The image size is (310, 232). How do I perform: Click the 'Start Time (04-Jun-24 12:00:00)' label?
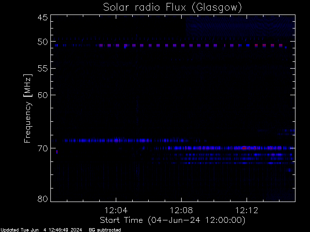[x=172, y=220]
